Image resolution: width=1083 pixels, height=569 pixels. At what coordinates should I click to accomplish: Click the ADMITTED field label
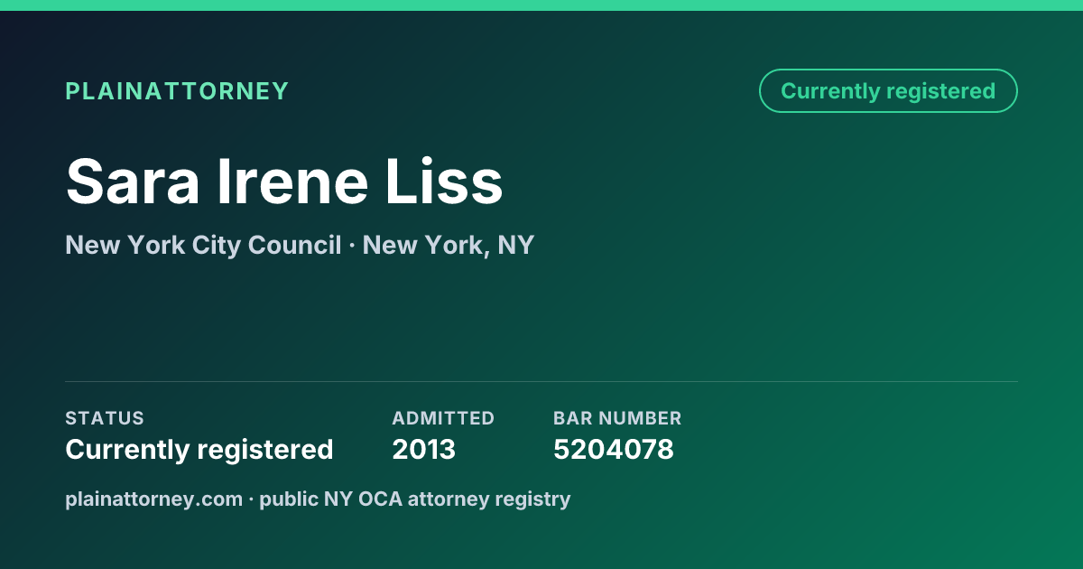[443, 418]
